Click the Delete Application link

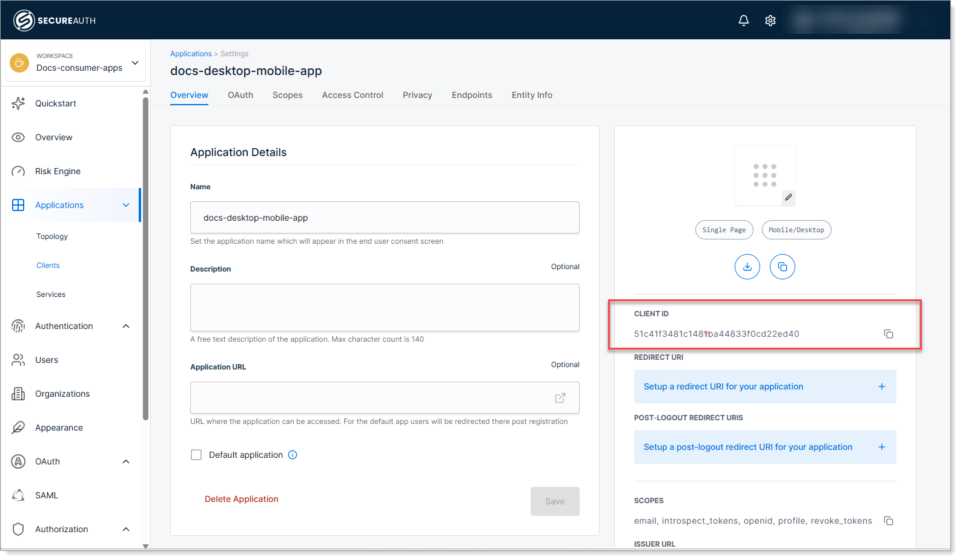(x=241, y=499)
